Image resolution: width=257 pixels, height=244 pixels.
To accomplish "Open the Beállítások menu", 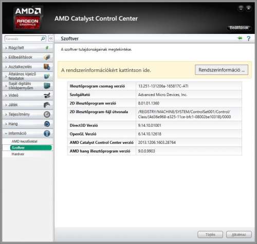I will tap(239, 28).
